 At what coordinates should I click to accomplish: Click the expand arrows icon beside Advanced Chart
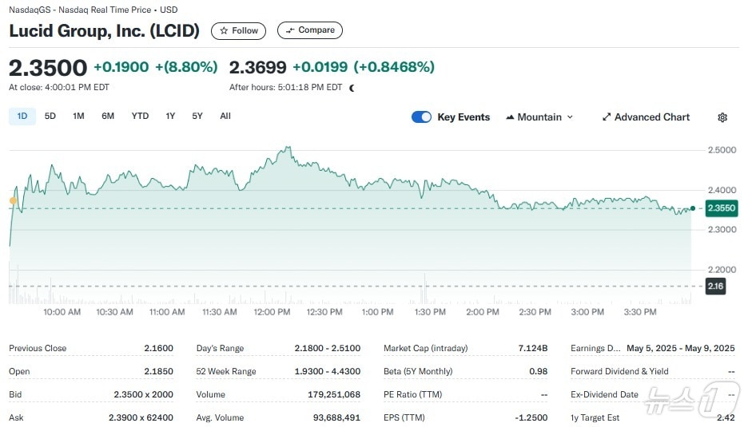pos(607,117)
